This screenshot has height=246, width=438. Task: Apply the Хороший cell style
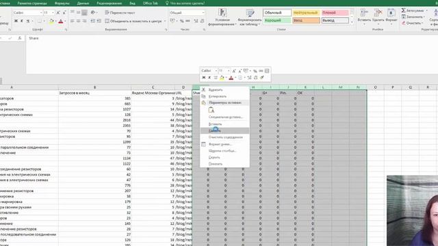point(276,20)
